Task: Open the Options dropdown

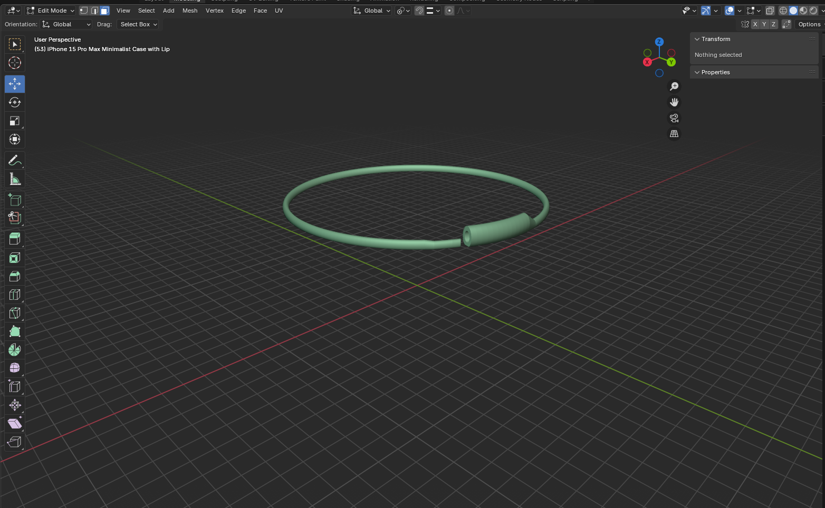Action: [810, 24]
